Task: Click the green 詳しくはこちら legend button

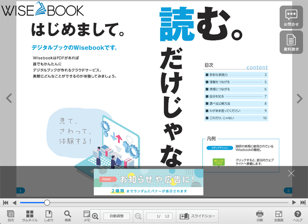Action: [x=219, y=162]
